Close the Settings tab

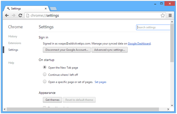pyautogui.click(x=46, y=9)
